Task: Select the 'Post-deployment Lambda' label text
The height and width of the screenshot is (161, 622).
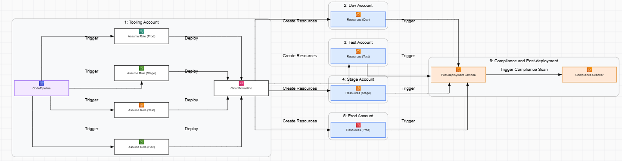Action: [x=458, y=75]
